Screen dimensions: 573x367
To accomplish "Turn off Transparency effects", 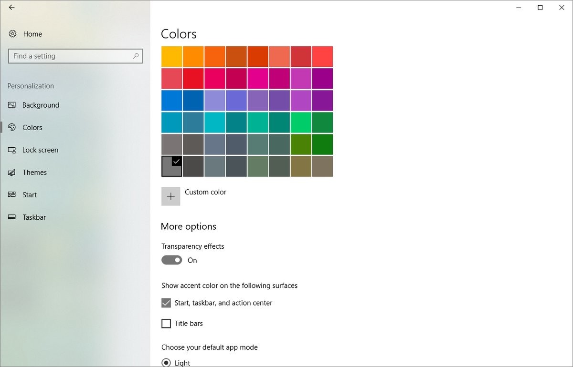I will coord(171,260).
